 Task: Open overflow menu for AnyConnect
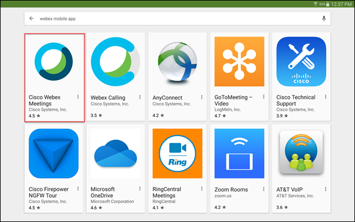tap(202, 97)
